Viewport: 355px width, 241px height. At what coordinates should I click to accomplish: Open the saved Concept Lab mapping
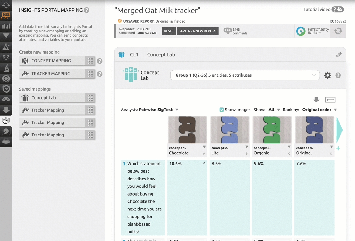pos(52,98)
